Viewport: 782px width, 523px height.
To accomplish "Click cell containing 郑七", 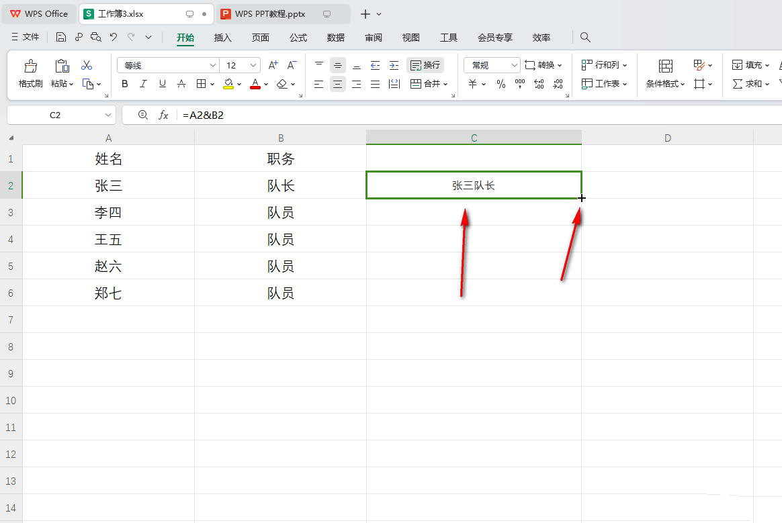I will (108, 293).
